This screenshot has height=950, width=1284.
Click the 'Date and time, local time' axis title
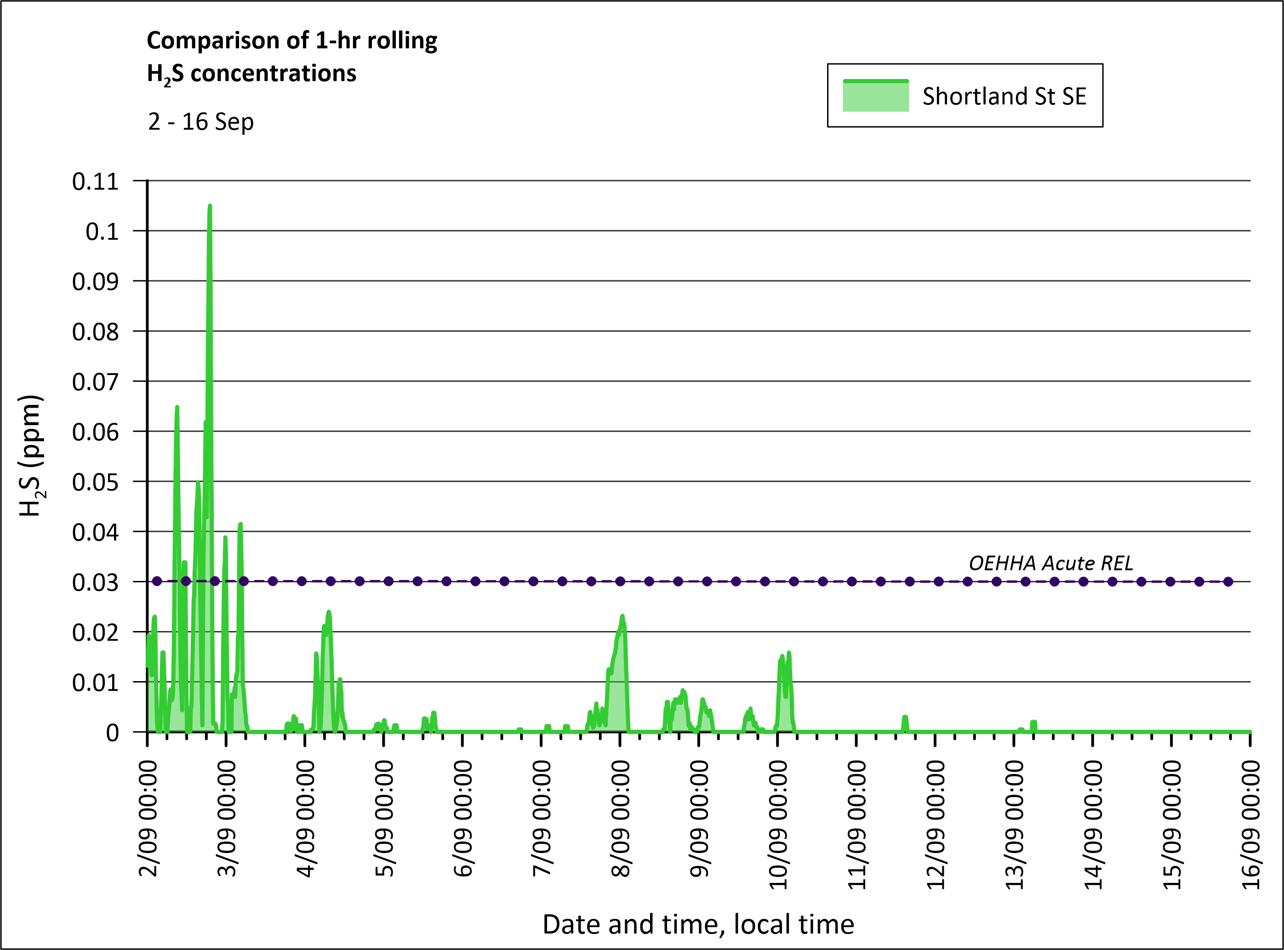698,924
